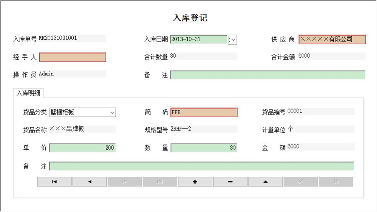Click the 供应商 field showing ×××××有限公司

(332, 39)
